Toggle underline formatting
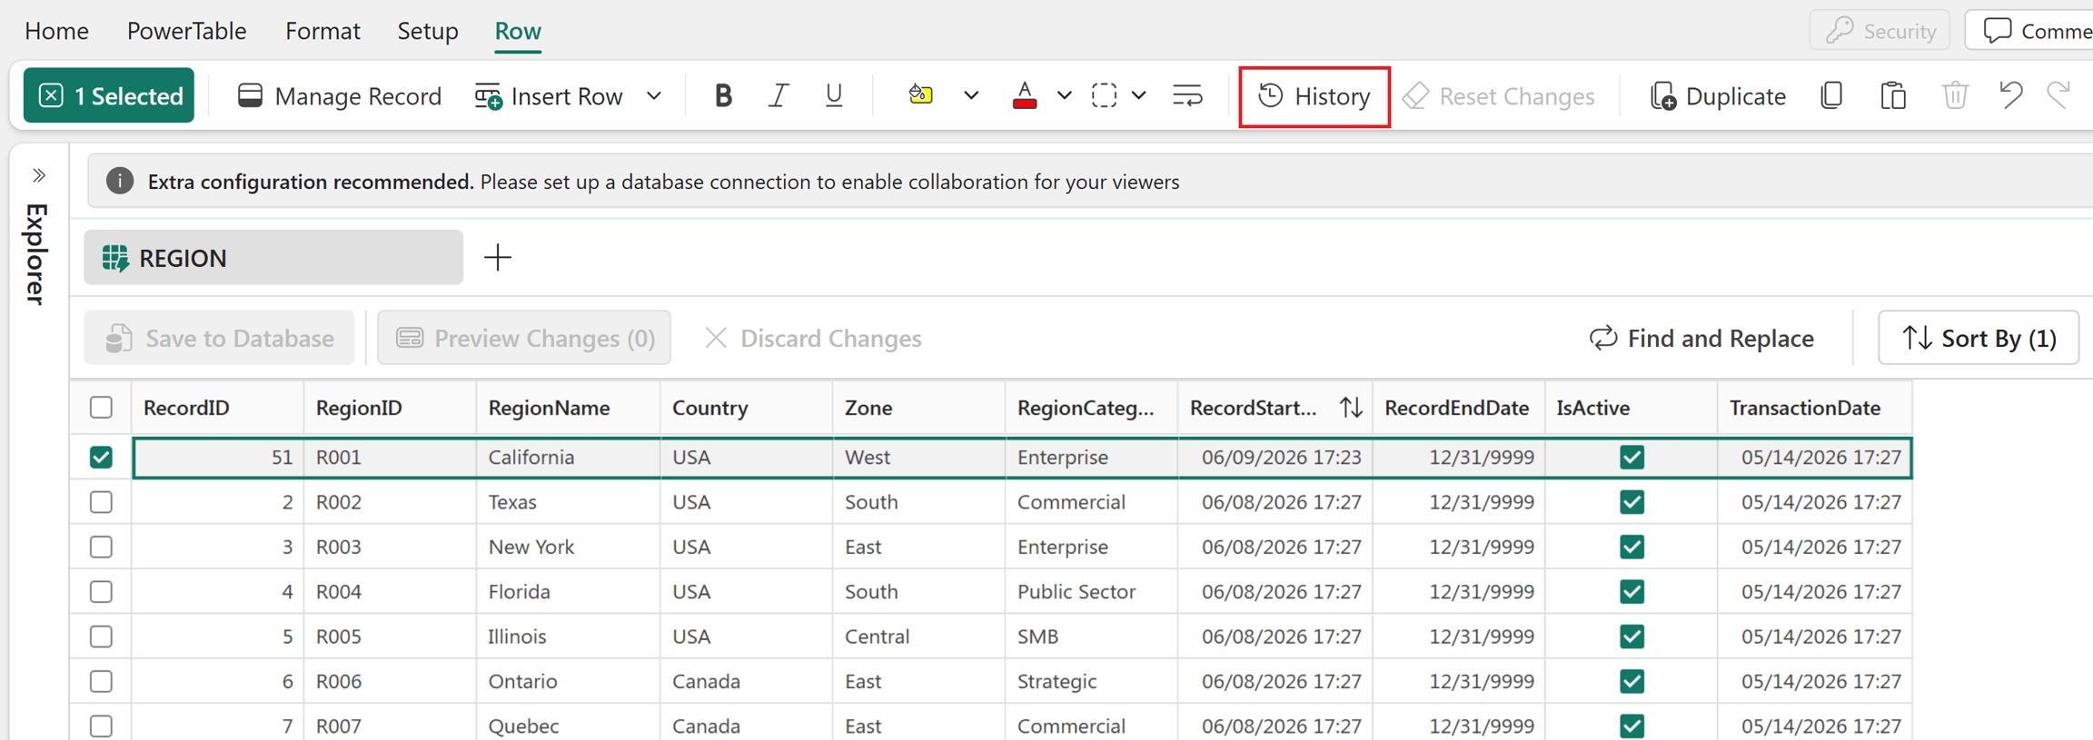Image resolution: width=2093 pixels, height=740 pixels. [834, 95]
